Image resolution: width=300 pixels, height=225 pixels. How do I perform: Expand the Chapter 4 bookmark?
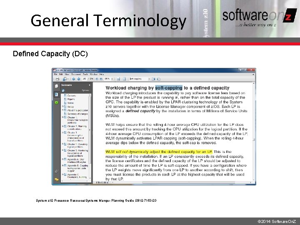tap(62, 144)
